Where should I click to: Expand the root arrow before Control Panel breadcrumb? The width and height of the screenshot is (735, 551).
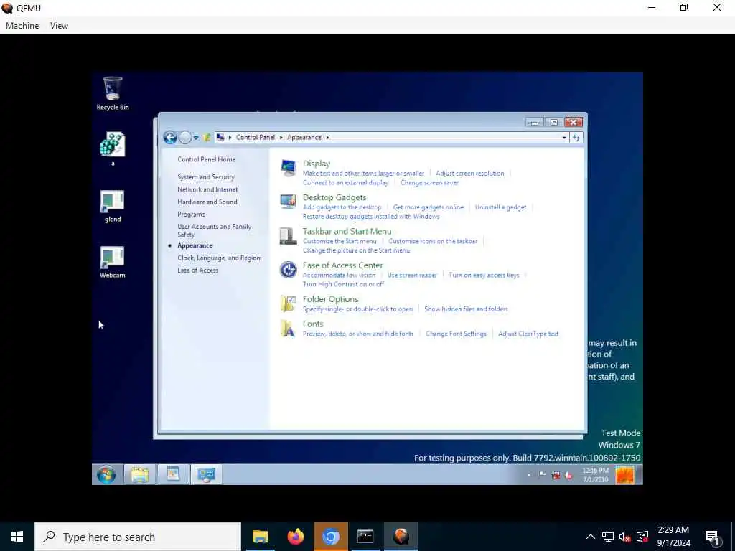230,137
